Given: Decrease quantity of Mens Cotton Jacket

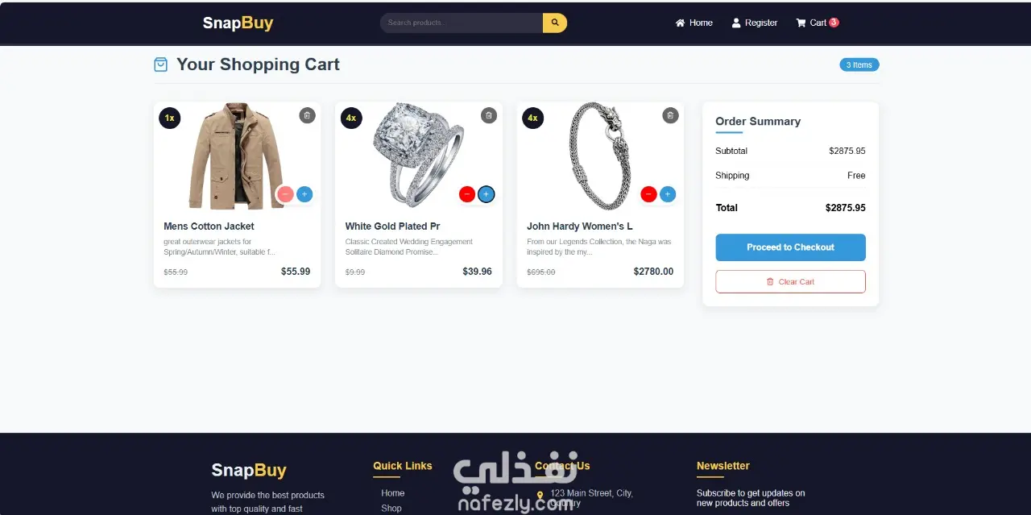Looking at the screenshot, I should pyautogui.click(x=285, y=194).
